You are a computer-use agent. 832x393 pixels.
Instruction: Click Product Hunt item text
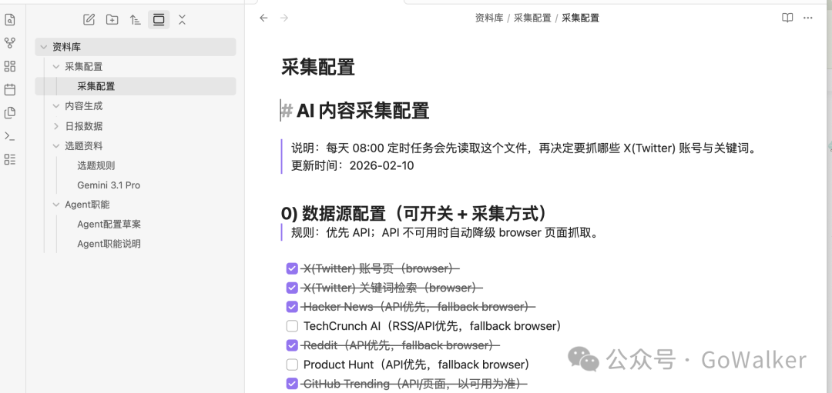tap(417, 365)
